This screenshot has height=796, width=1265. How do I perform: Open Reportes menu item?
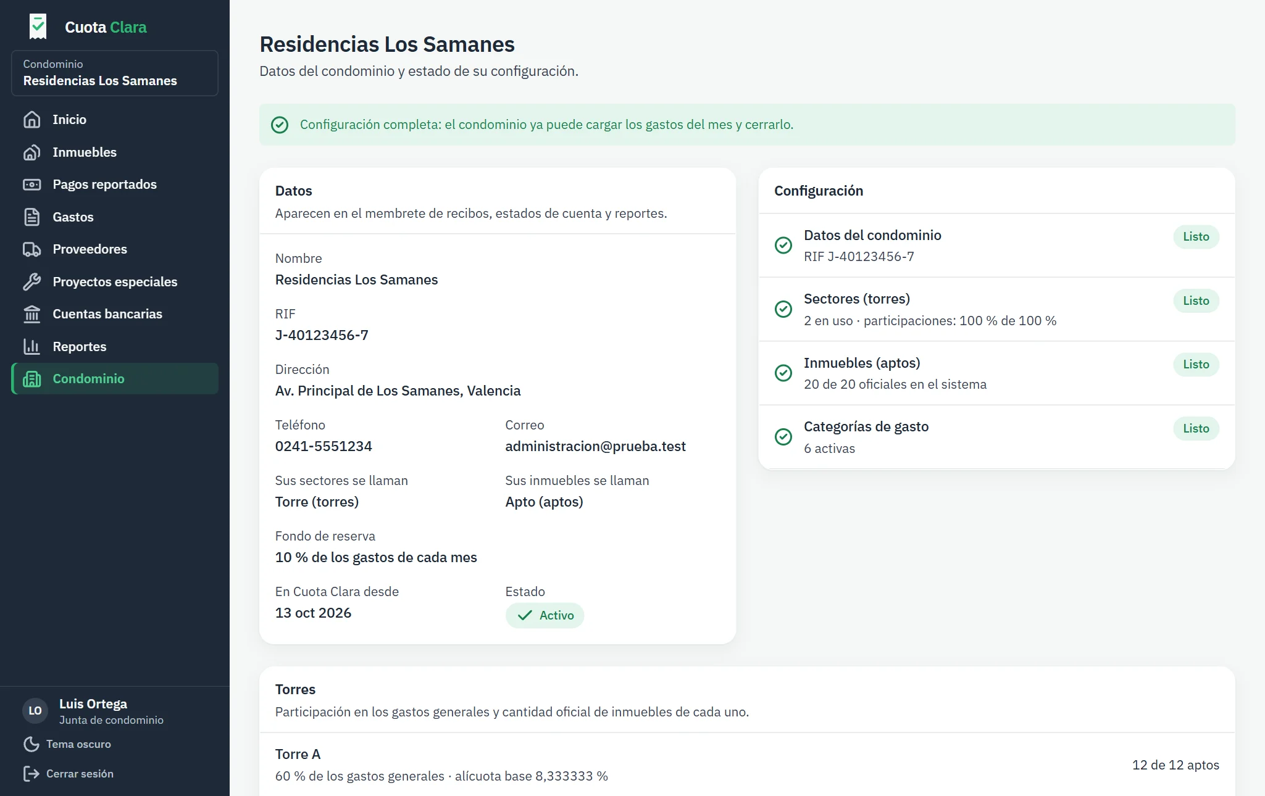point(115,347)
